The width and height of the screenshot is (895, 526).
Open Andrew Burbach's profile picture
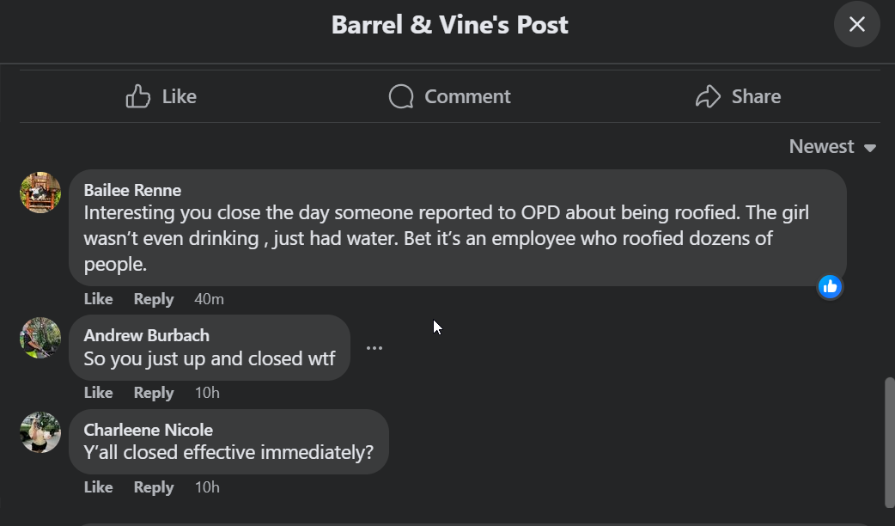click(40, 338)
